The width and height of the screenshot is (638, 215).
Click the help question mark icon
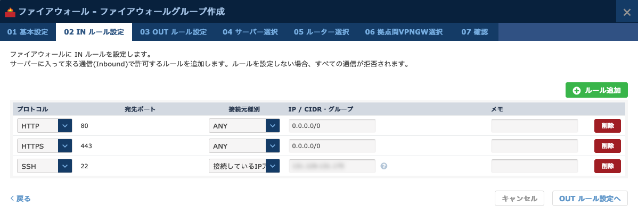pos(383,166)
